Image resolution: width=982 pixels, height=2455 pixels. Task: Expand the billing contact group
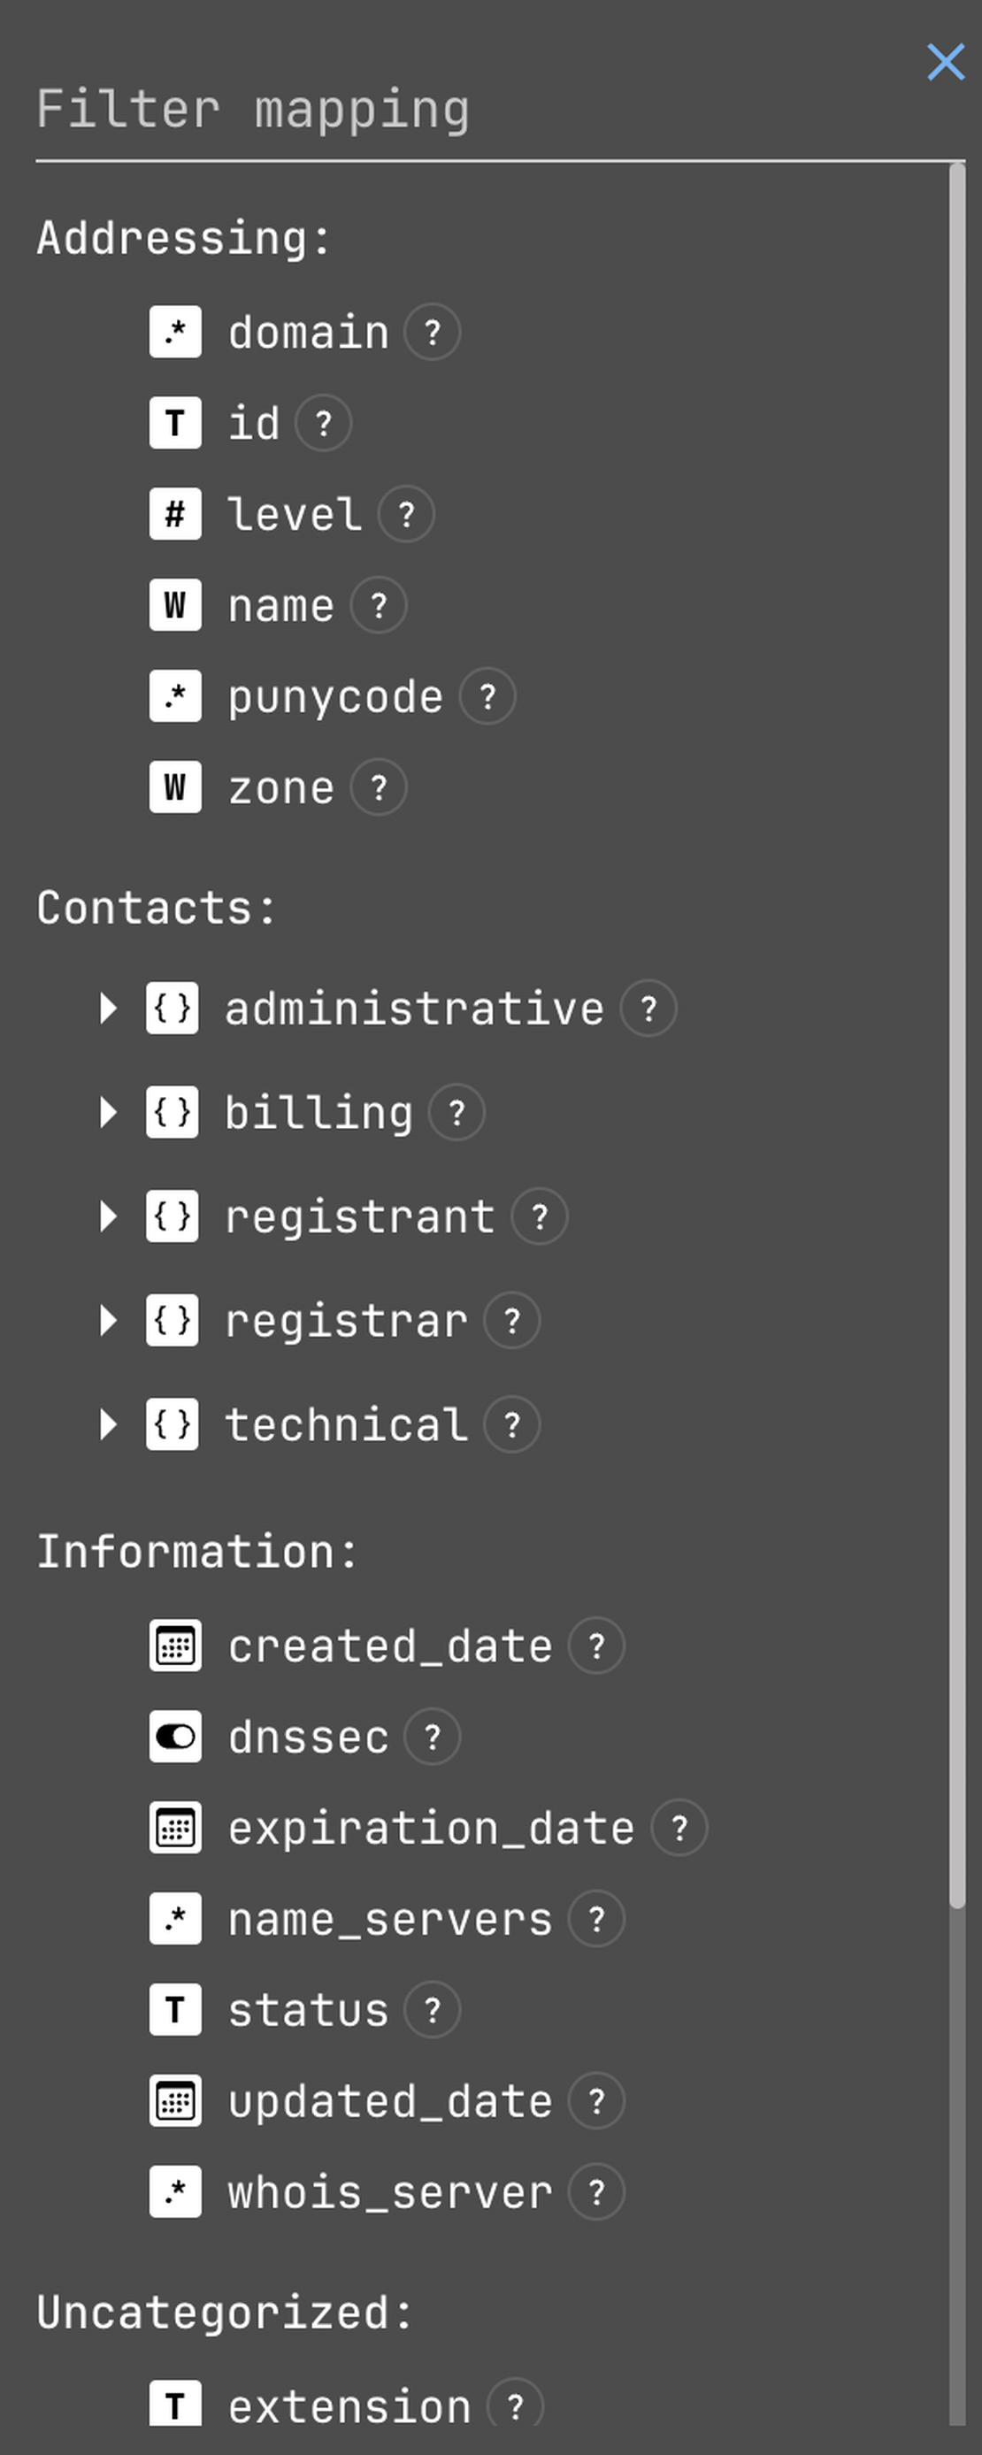108,1112
